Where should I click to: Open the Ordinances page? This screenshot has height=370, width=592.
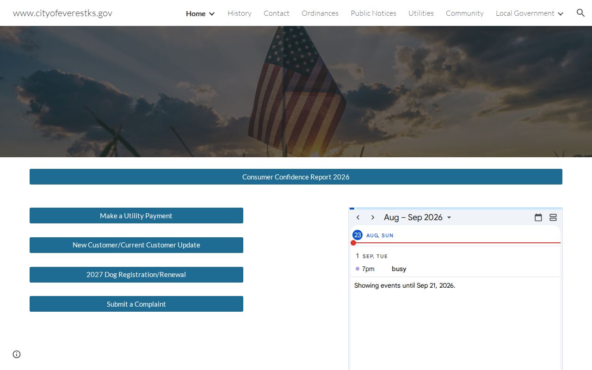click(320, 13)
